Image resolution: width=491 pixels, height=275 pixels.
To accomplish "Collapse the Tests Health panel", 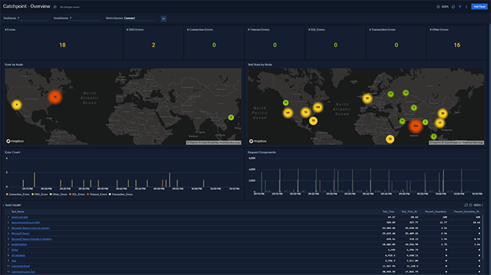I will point(4,205).
